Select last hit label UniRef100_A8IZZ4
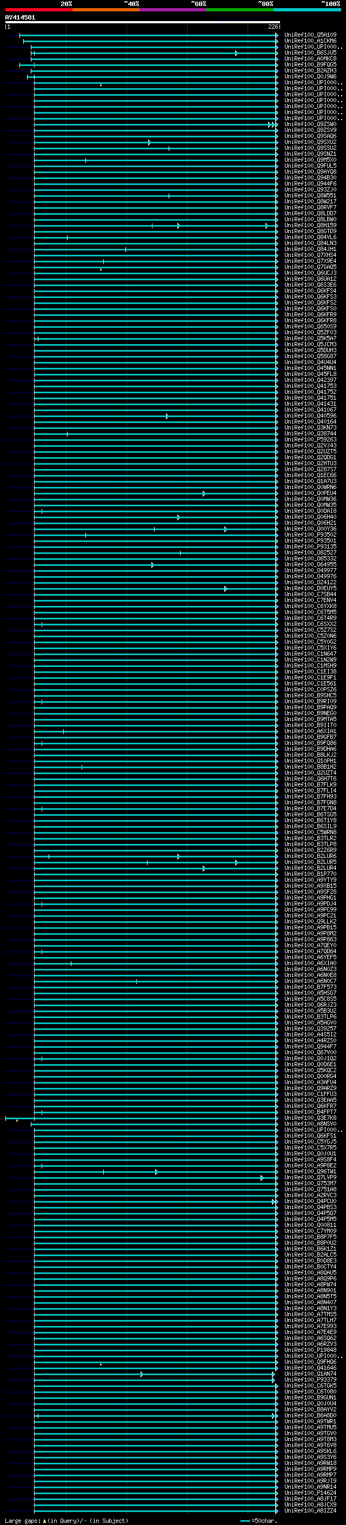346x1525 pixels. (310, 1511)
